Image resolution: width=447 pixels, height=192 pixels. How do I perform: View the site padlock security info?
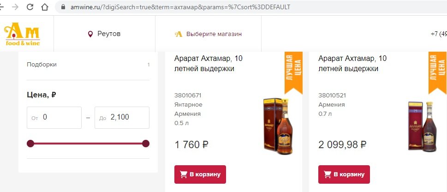tap(63, 7)
